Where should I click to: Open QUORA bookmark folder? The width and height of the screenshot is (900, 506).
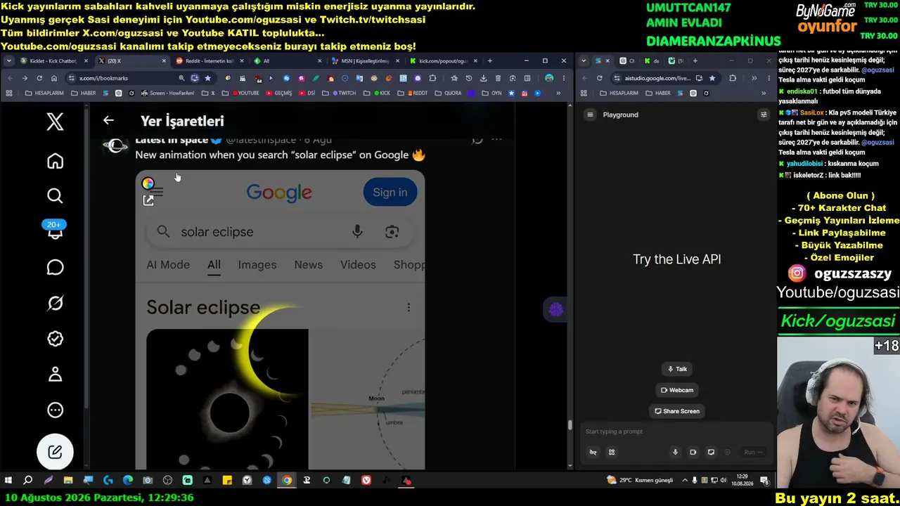(x=449, y=93)
